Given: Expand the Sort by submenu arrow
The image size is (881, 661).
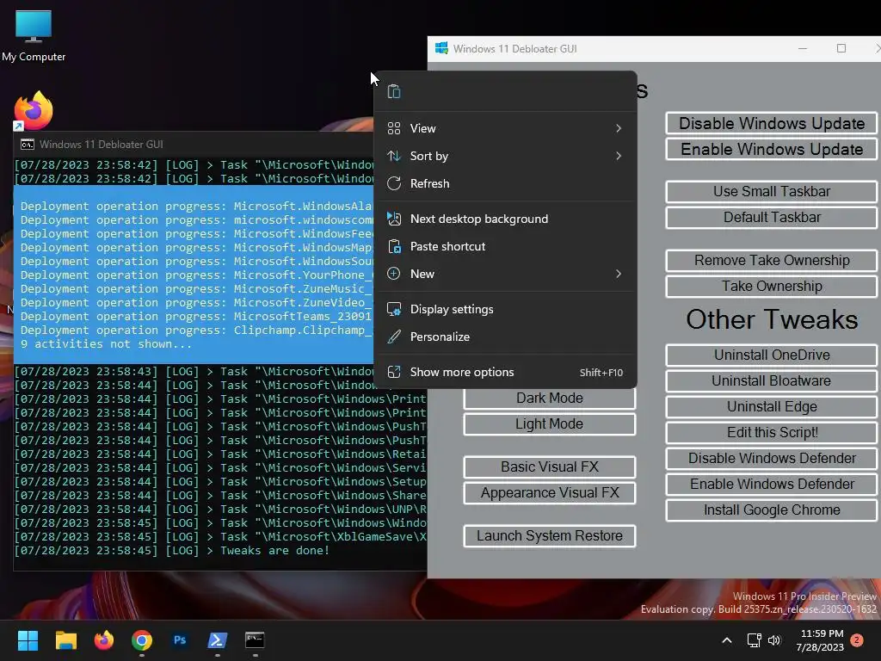Looking at the screenshot, I should [x=618, y=156].
